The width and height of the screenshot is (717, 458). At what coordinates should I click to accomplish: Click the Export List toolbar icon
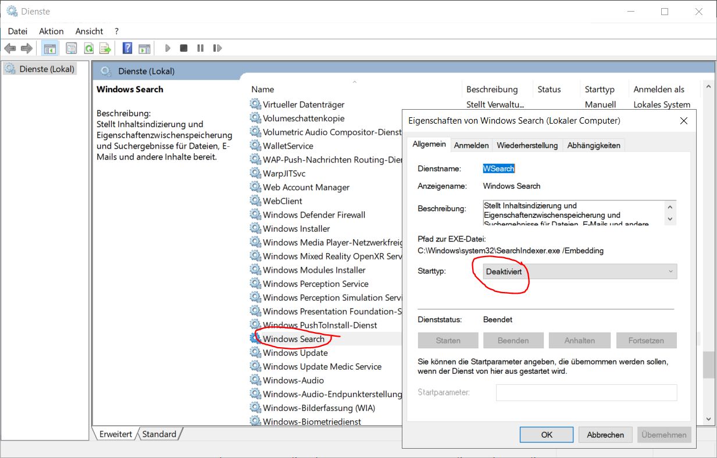(105, 48)
